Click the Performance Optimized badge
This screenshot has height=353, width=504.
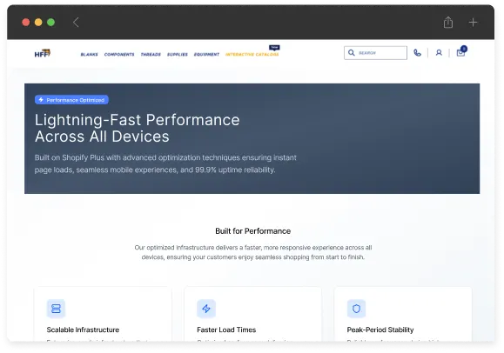point(71,100)
